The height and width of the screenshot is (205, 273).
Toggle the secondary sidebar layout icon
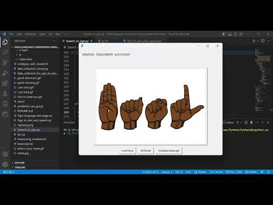coord(235,34)
